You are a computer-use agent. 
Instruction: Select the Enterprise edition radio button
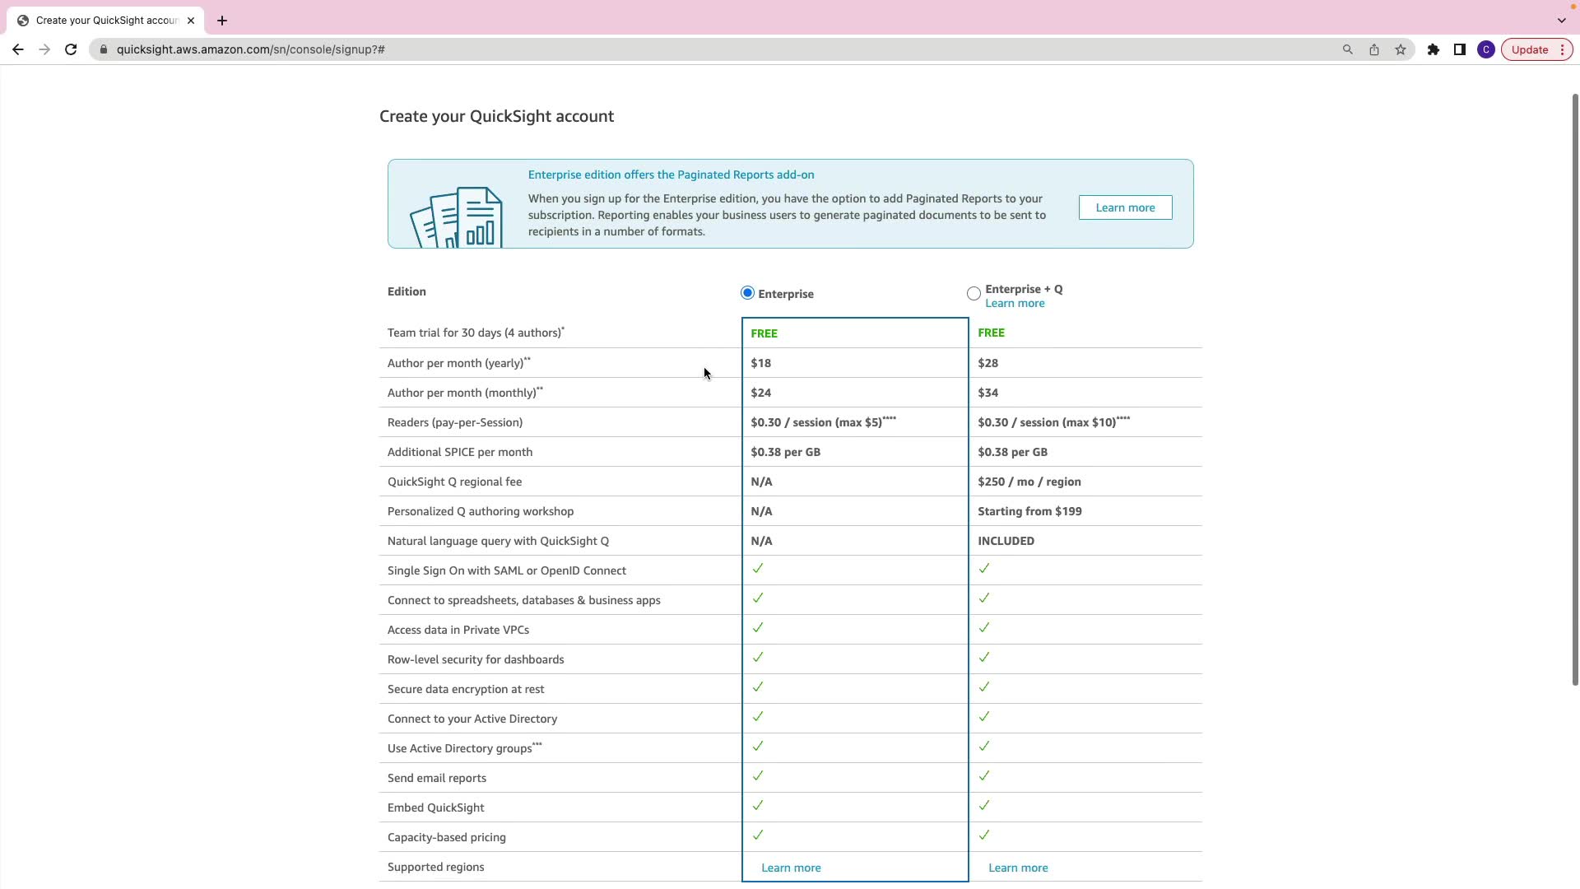747,293
